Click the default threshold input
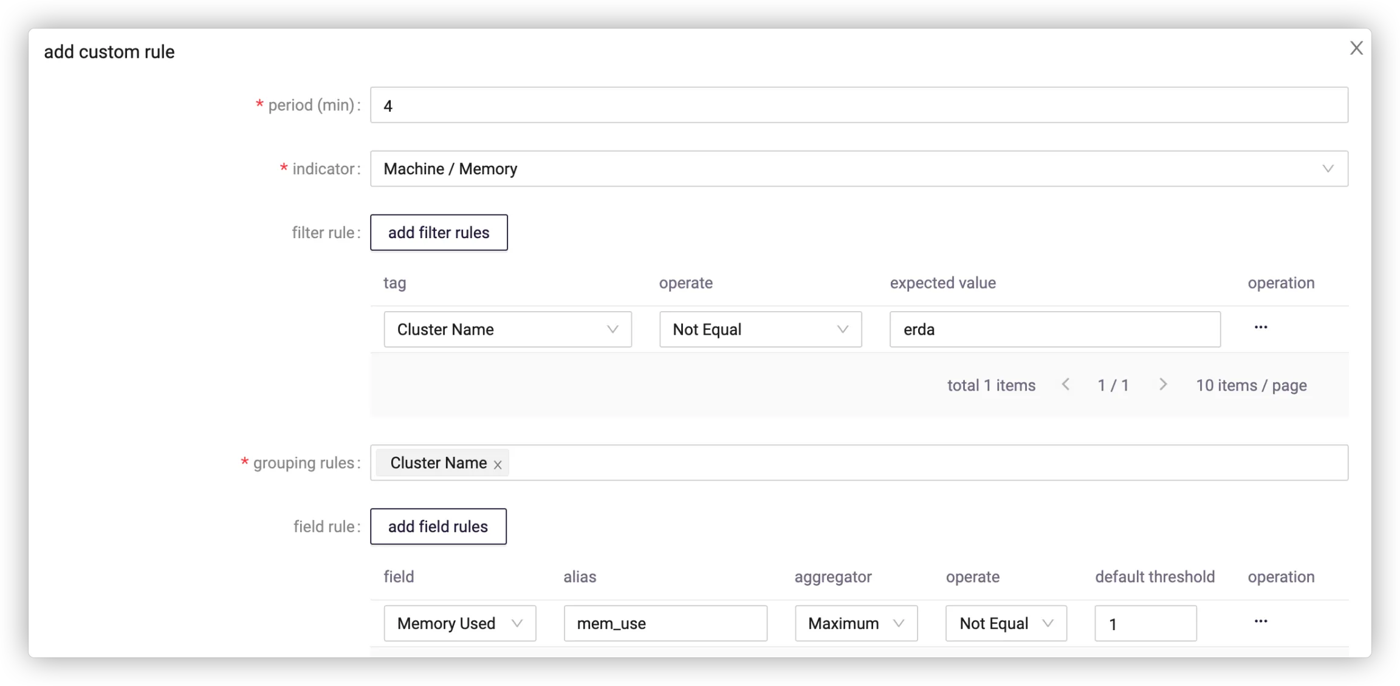The image size is (1400, 686). tap(1145, 623)
